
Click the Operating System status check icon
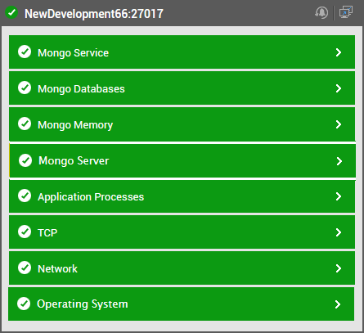(24, 304)
